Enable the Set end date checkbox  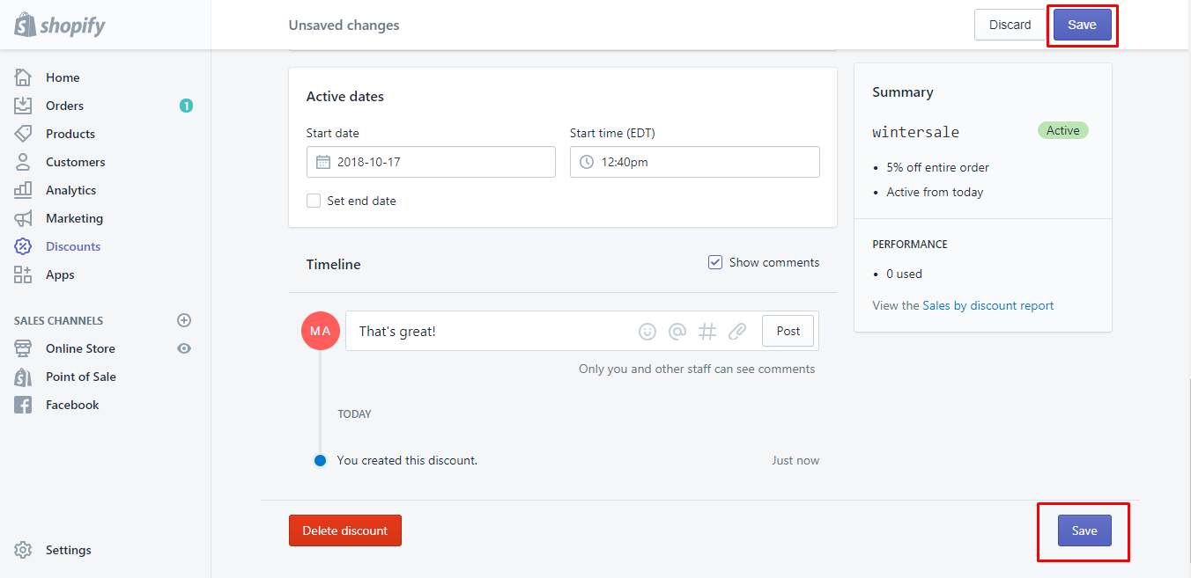pyautogui.click(x=314, y=201)
